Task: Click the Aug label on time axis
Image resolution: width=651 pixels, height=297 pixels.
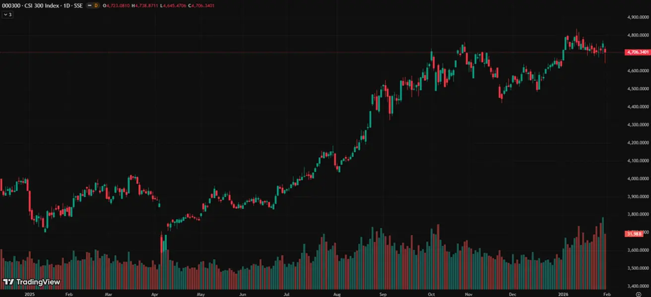Action: pos(337,294)
